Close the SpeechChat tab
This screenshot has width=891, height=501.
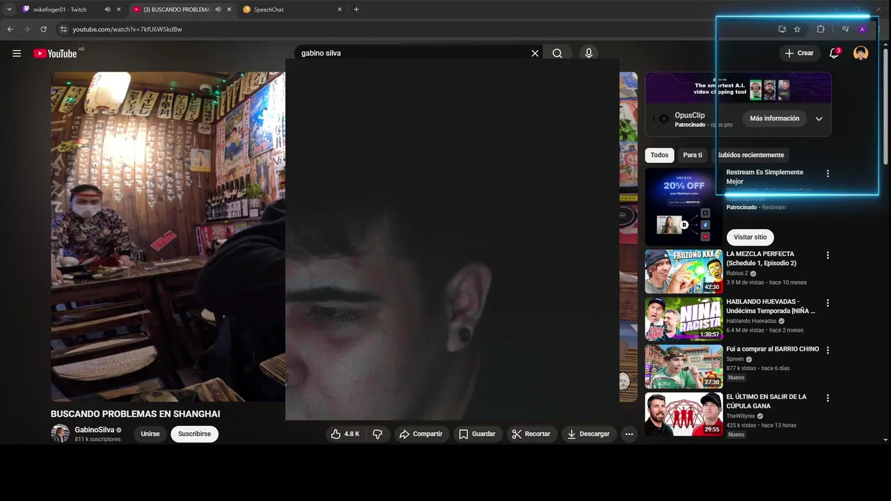(x=340, y=10)
